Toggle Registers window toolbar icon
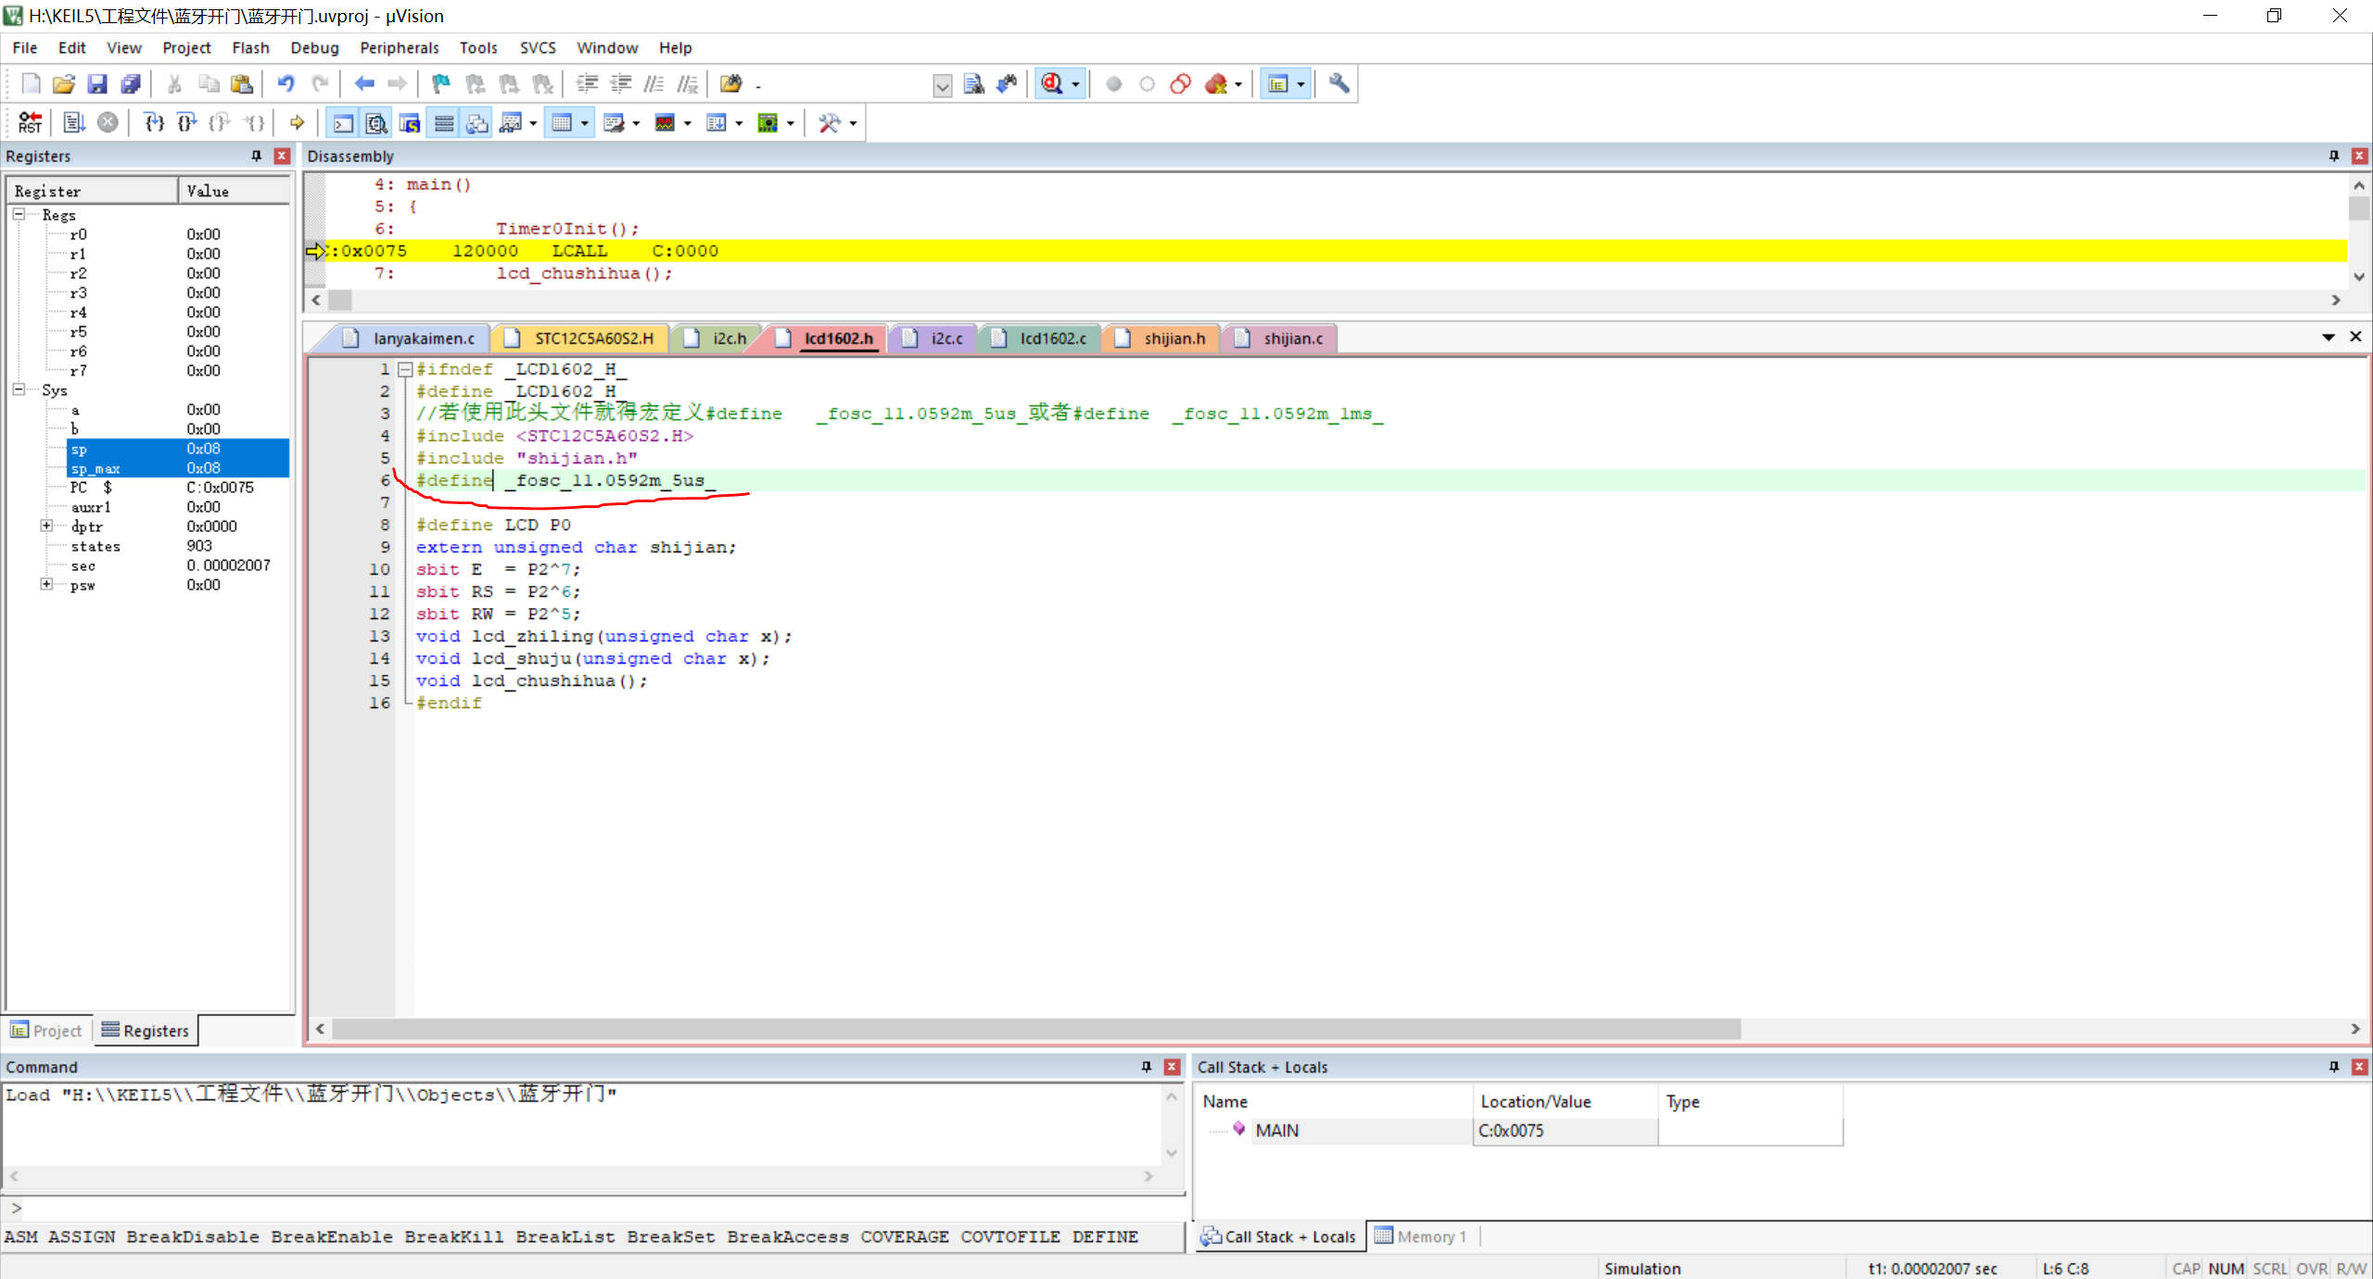The width and height of the screenshot is (2373, 1279). [444, 122]
